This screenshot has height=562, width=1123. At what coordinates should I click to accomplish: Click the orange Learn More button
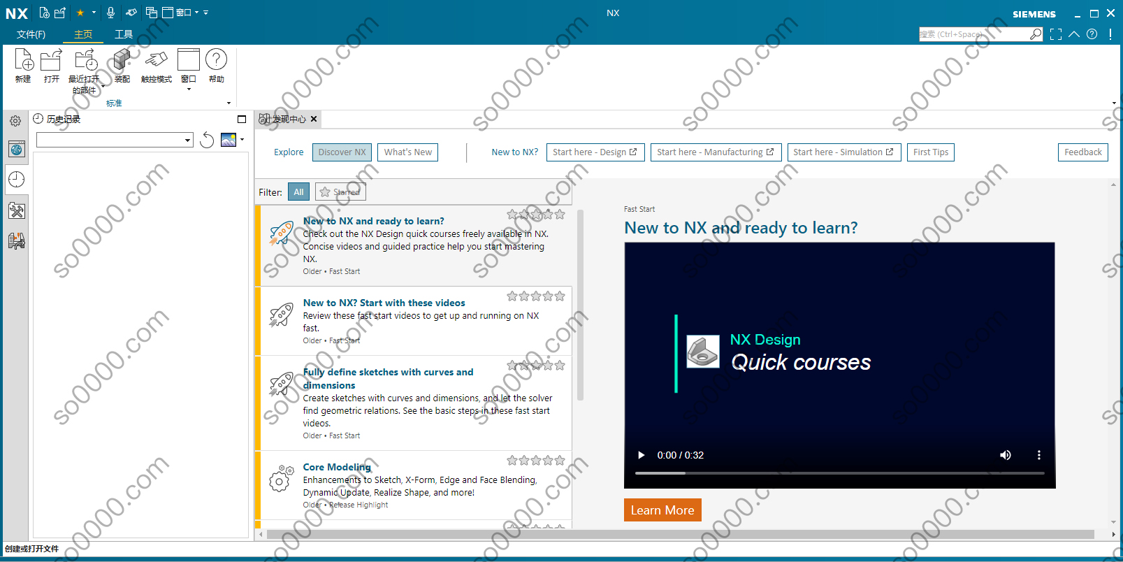click(x=662, y=510)
